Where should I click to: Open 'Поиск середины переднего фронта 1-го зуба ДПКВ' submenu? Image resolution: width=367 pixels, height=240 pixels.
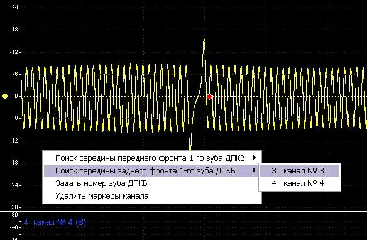152,158
